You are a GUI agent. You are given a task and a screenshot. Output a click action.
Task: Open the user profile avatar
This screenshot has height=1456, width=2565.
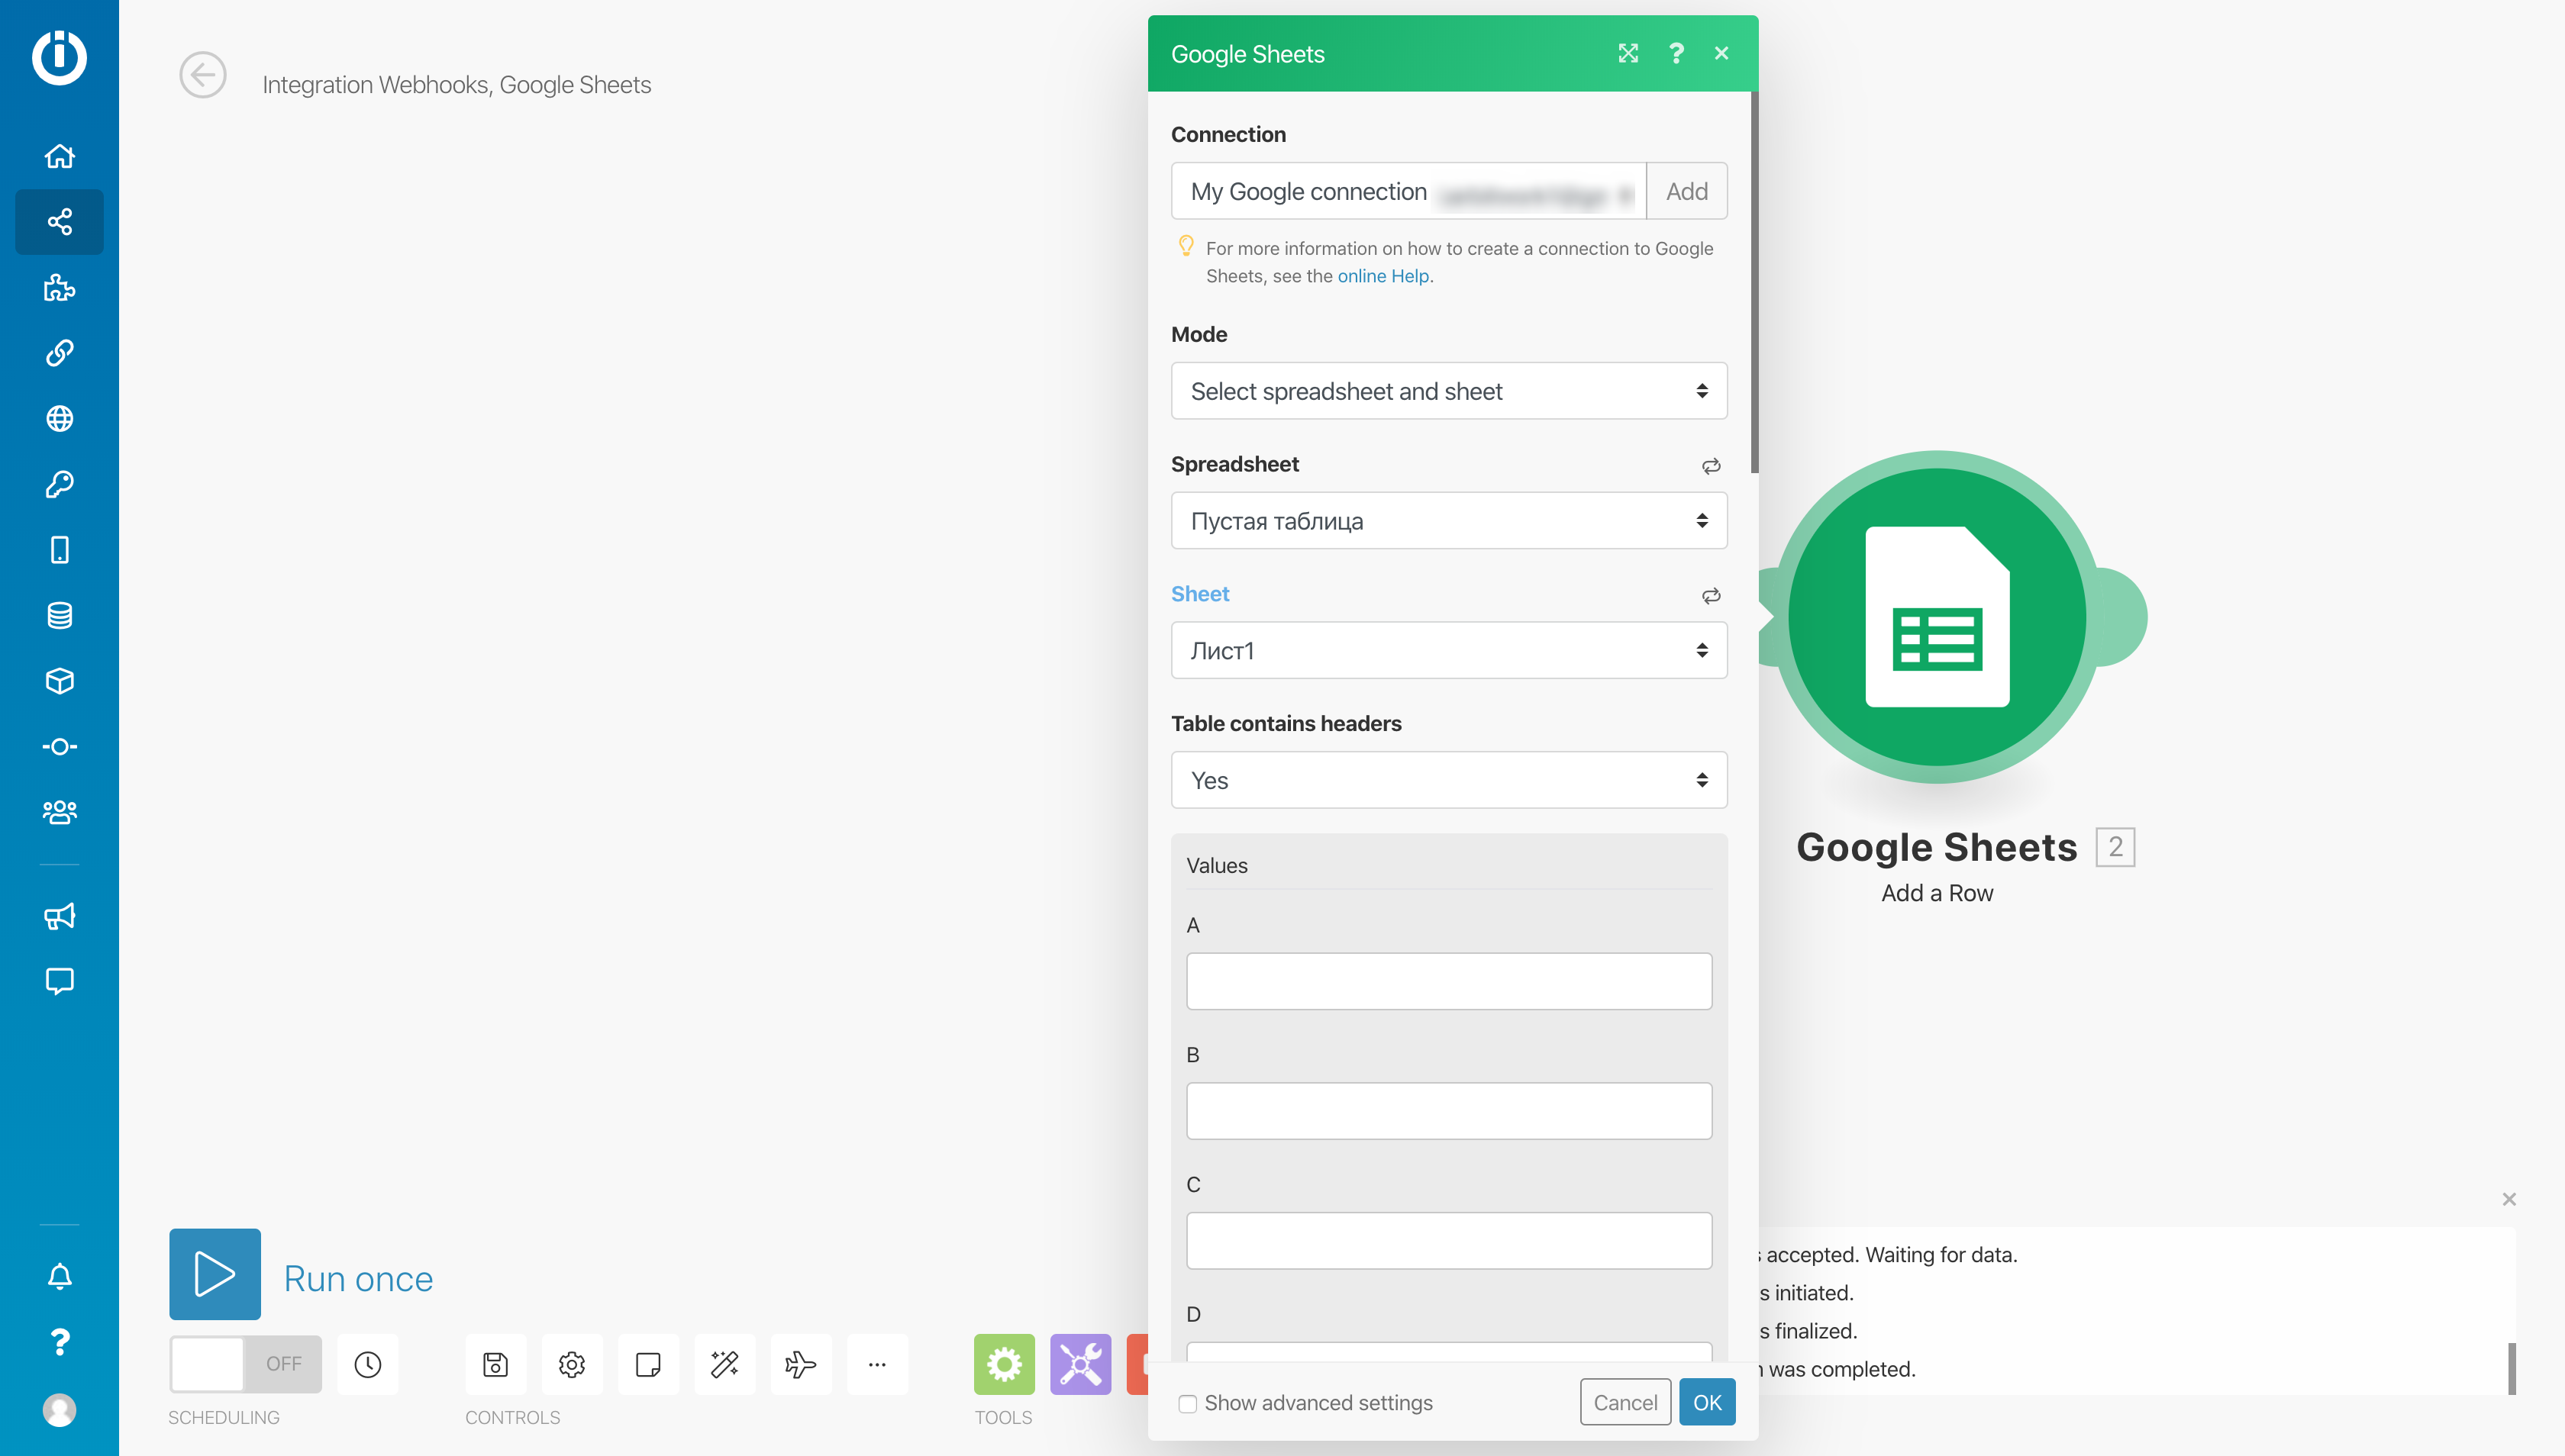(59, 1410)
